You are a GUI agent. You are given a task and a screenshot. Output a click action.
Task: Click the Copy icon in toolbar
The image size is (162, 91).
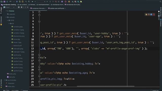click(x=20, y=2)
